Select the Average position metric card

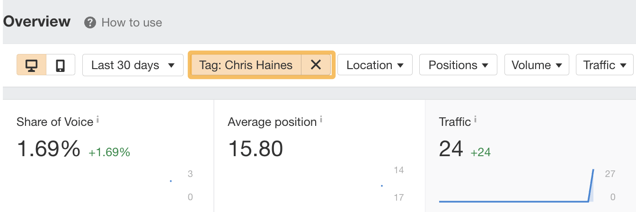point(319,156)
